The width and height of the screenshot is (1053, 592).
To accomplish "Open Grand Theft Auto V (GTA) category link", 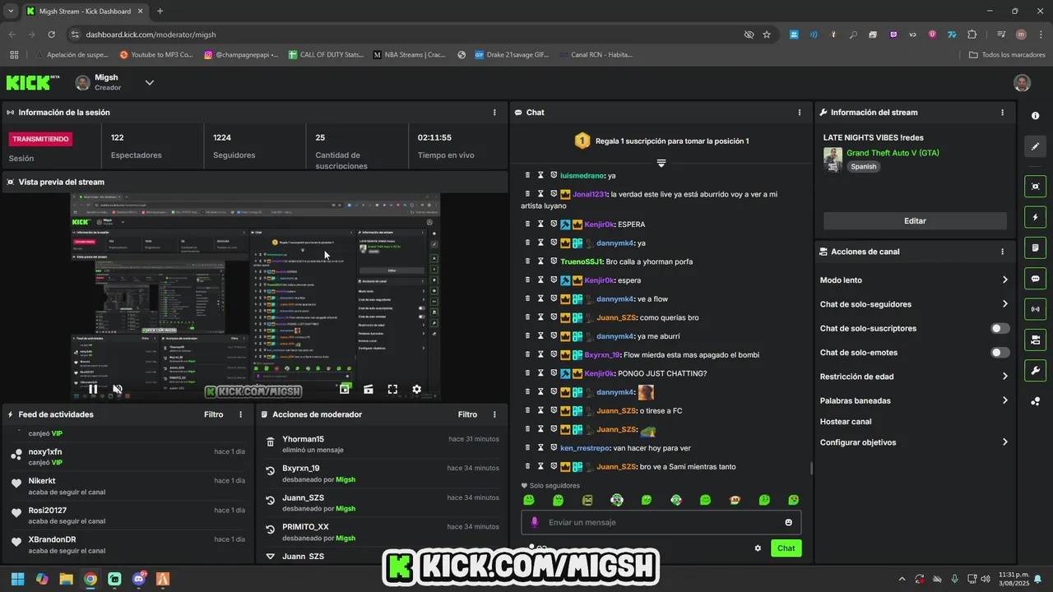I will 893,153.
